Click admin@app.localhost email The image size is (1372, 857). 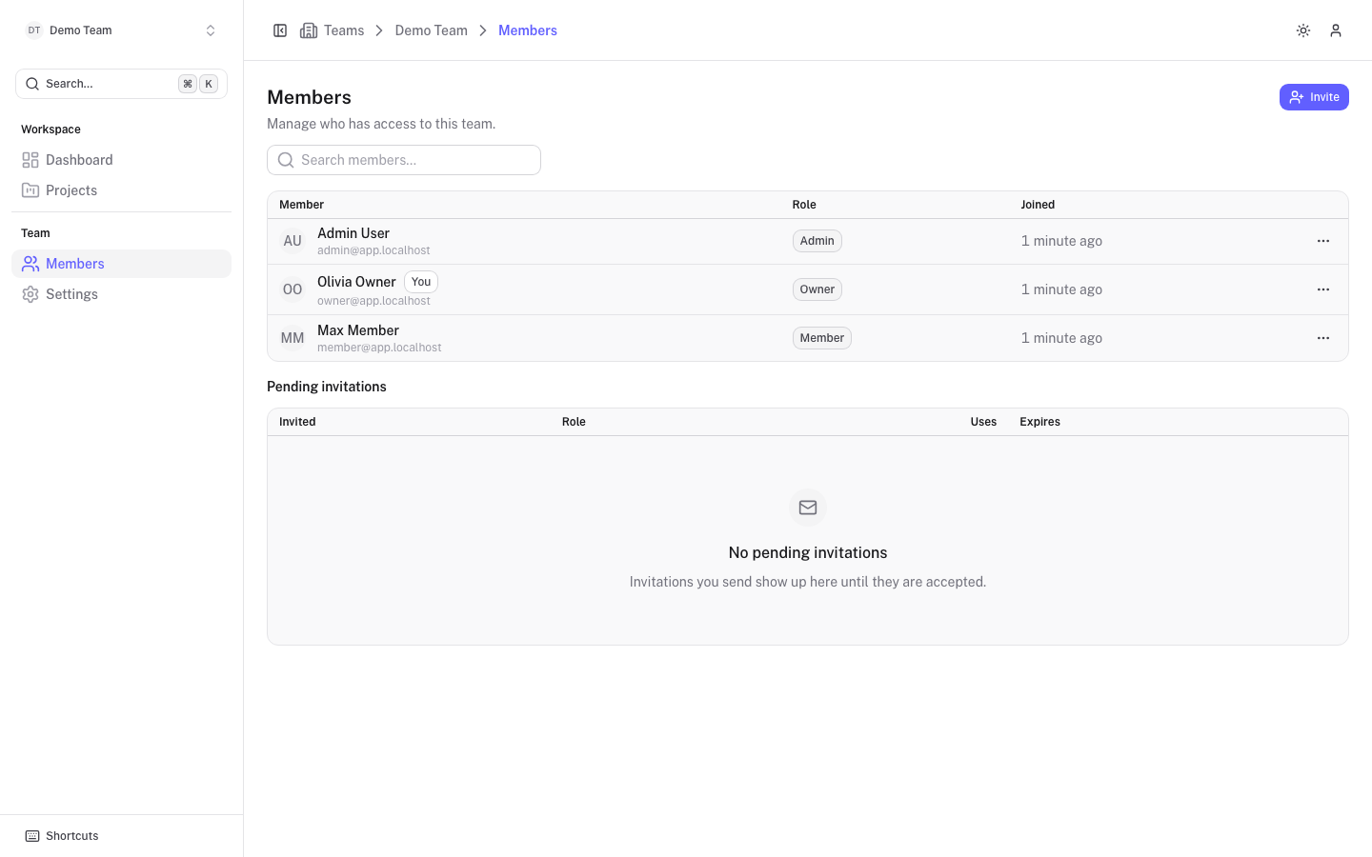pyautogui.click(x=373, y=250)
